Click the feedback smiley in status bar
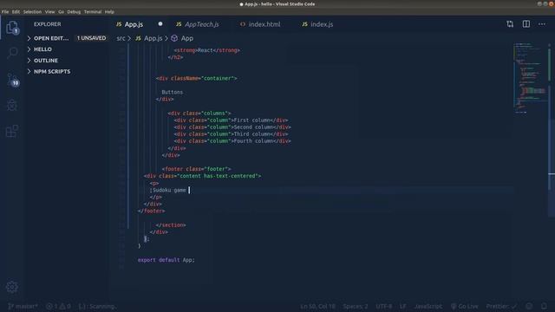Image resolution: width=555 pixels, height=312 pixels. pyautogui.click(x=529, y=306)
